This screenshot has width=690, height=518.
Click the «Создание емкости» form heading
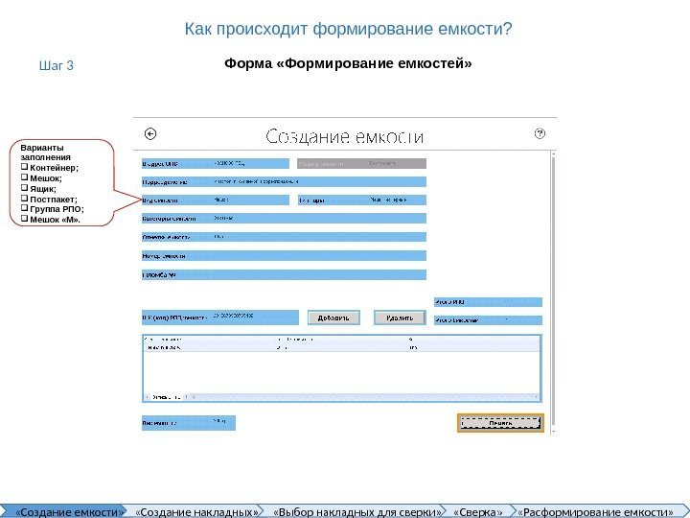pyautogui.click(x=345, y=136)
